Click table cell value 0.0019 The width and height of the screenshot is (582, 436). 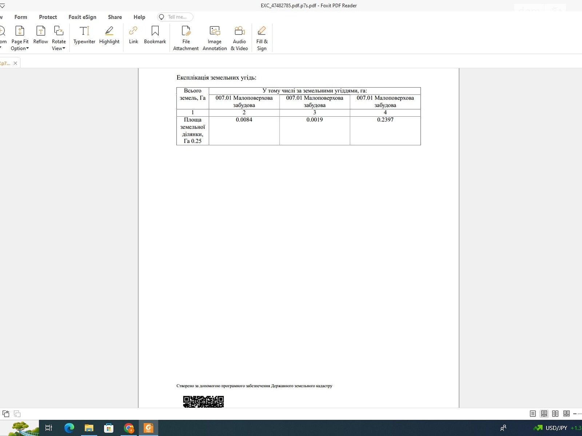point(315,120)
